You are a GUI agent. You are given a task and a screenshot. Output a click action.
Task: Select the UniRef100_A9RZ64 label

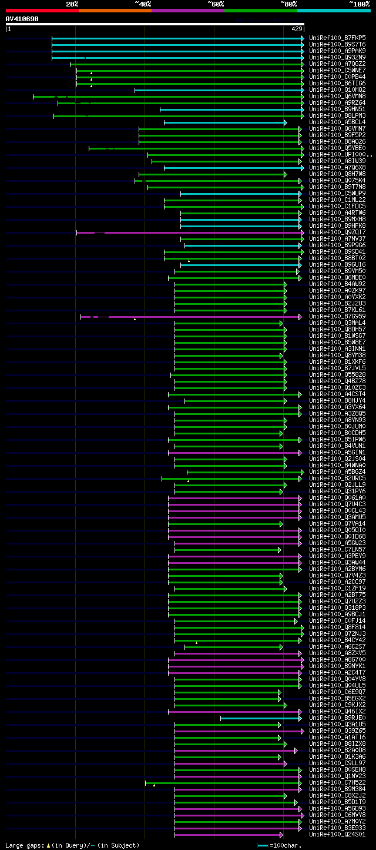pos(337,103)
